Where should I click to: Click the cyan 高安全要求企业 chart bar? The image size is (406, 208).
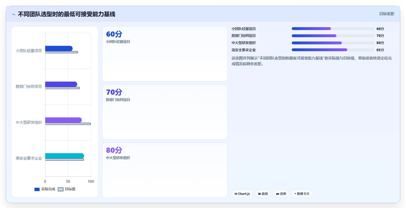pos(64,156)
